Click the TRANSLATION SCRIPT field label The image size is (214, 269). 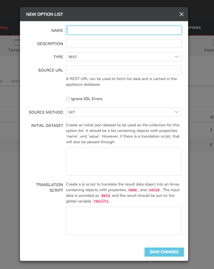coord(49,188)
